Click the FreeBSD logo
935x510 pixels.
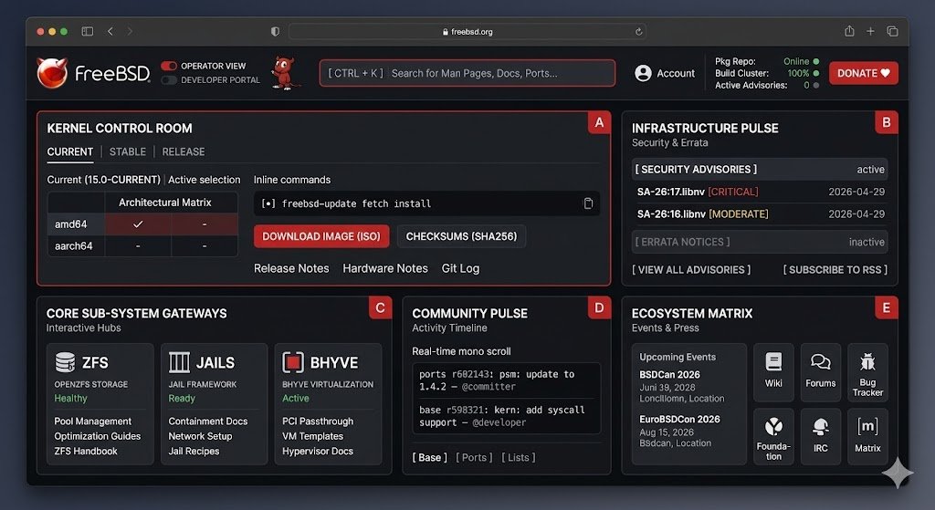coord(93,73)
